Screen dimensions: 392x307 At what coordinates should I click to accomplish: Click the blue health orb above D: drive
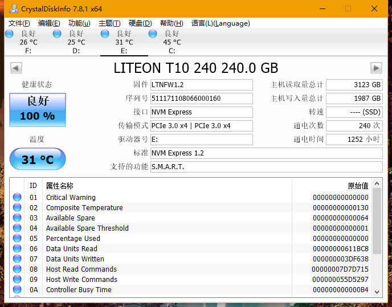pos(57,34)
